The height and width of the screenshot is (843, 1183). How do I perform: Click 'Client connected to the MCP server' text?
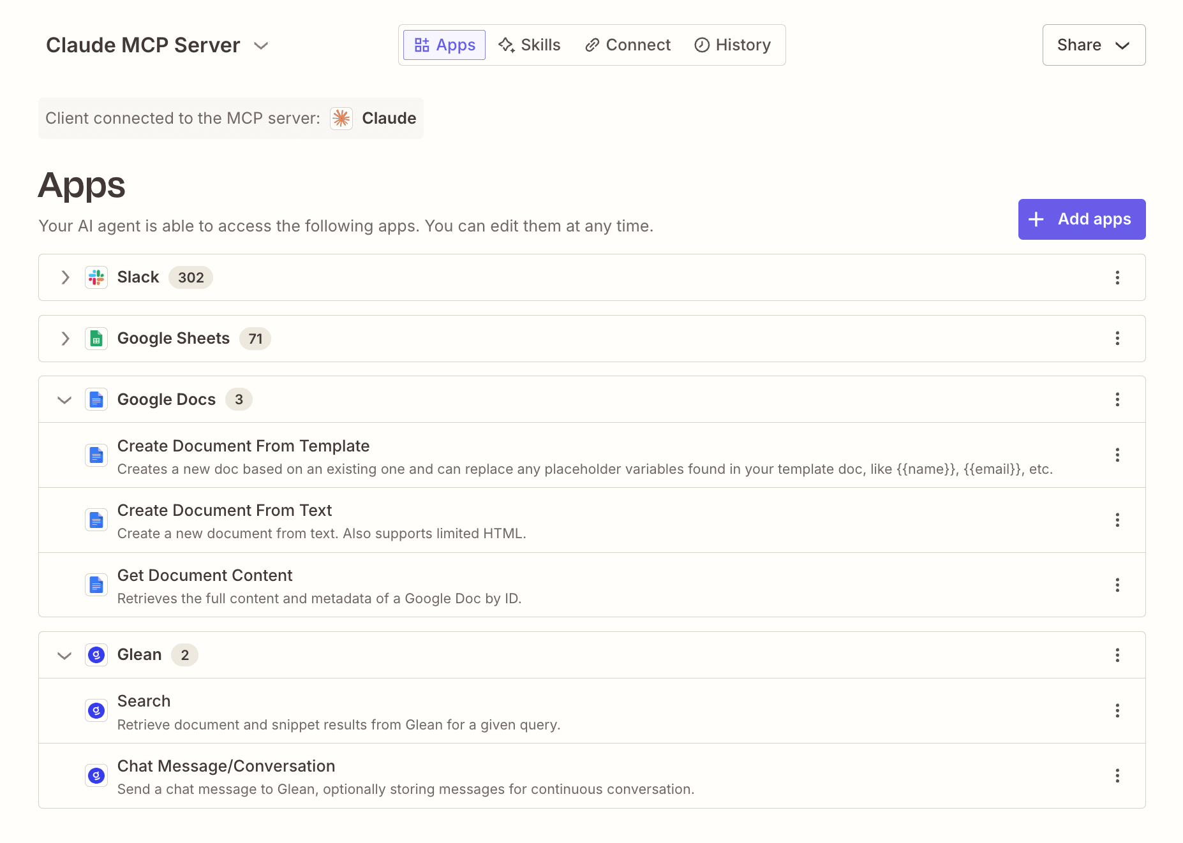182,118
